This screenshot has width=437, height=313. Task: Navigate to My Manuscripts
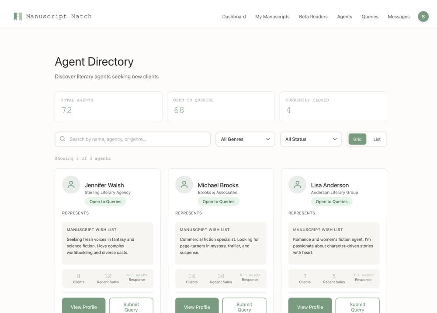[272, 16]
